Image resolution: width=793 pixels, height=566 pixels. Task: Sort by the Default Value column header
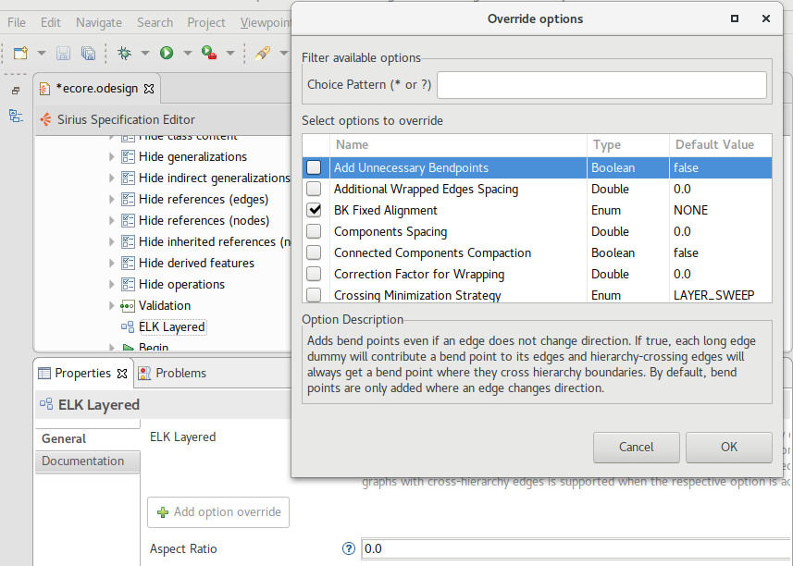tap(721, 144)
